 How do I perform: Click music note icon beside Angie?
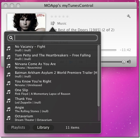click(9, 109)
